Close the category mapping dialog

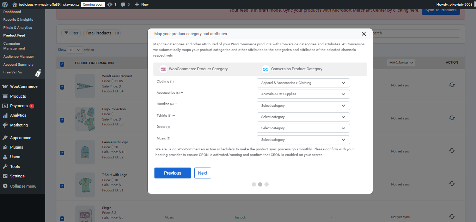pyautogui.click(x=364, y=34)
